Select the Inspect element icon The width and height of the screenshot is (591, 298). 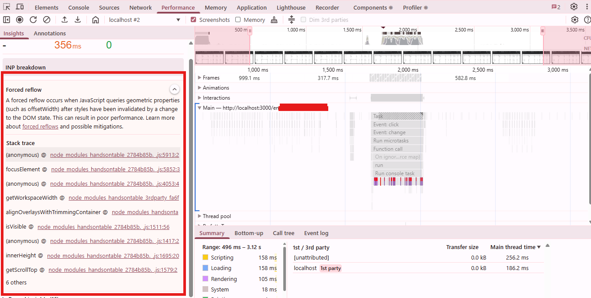tap(6, 7)
